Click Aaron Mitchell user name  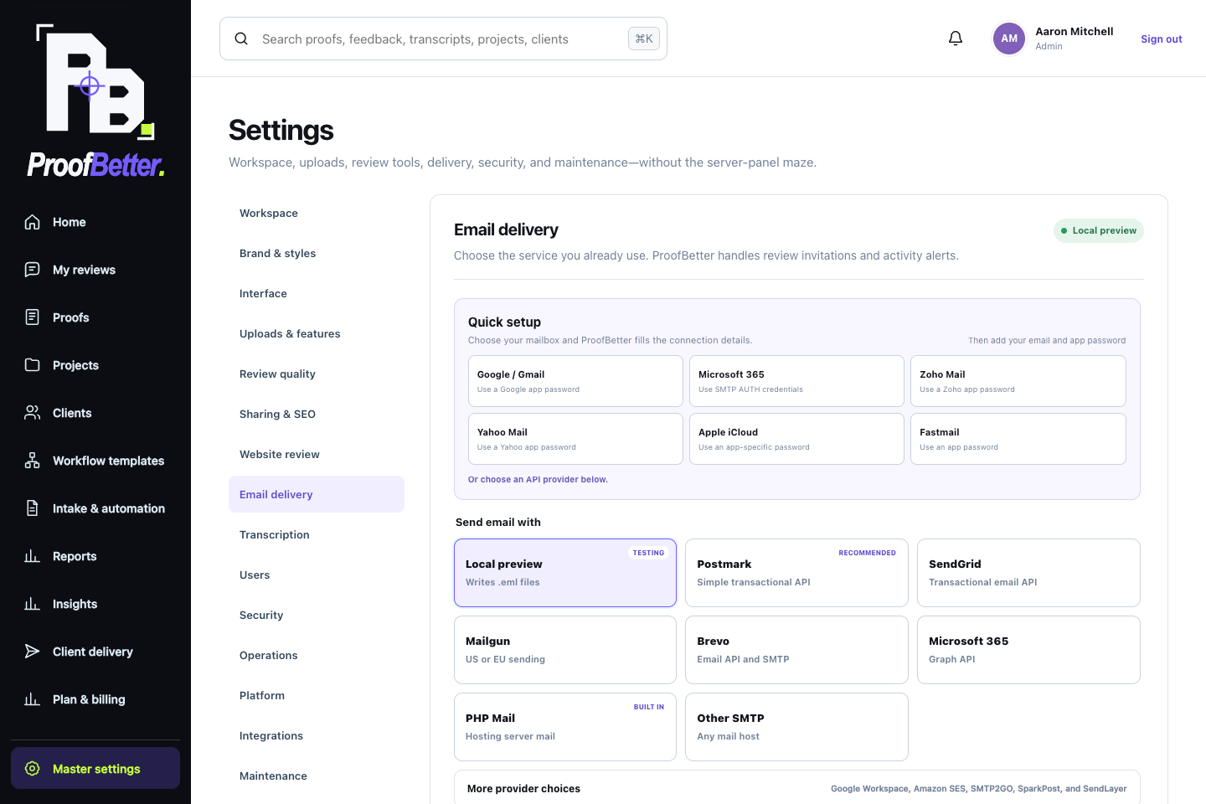(x=1075, y=32)
